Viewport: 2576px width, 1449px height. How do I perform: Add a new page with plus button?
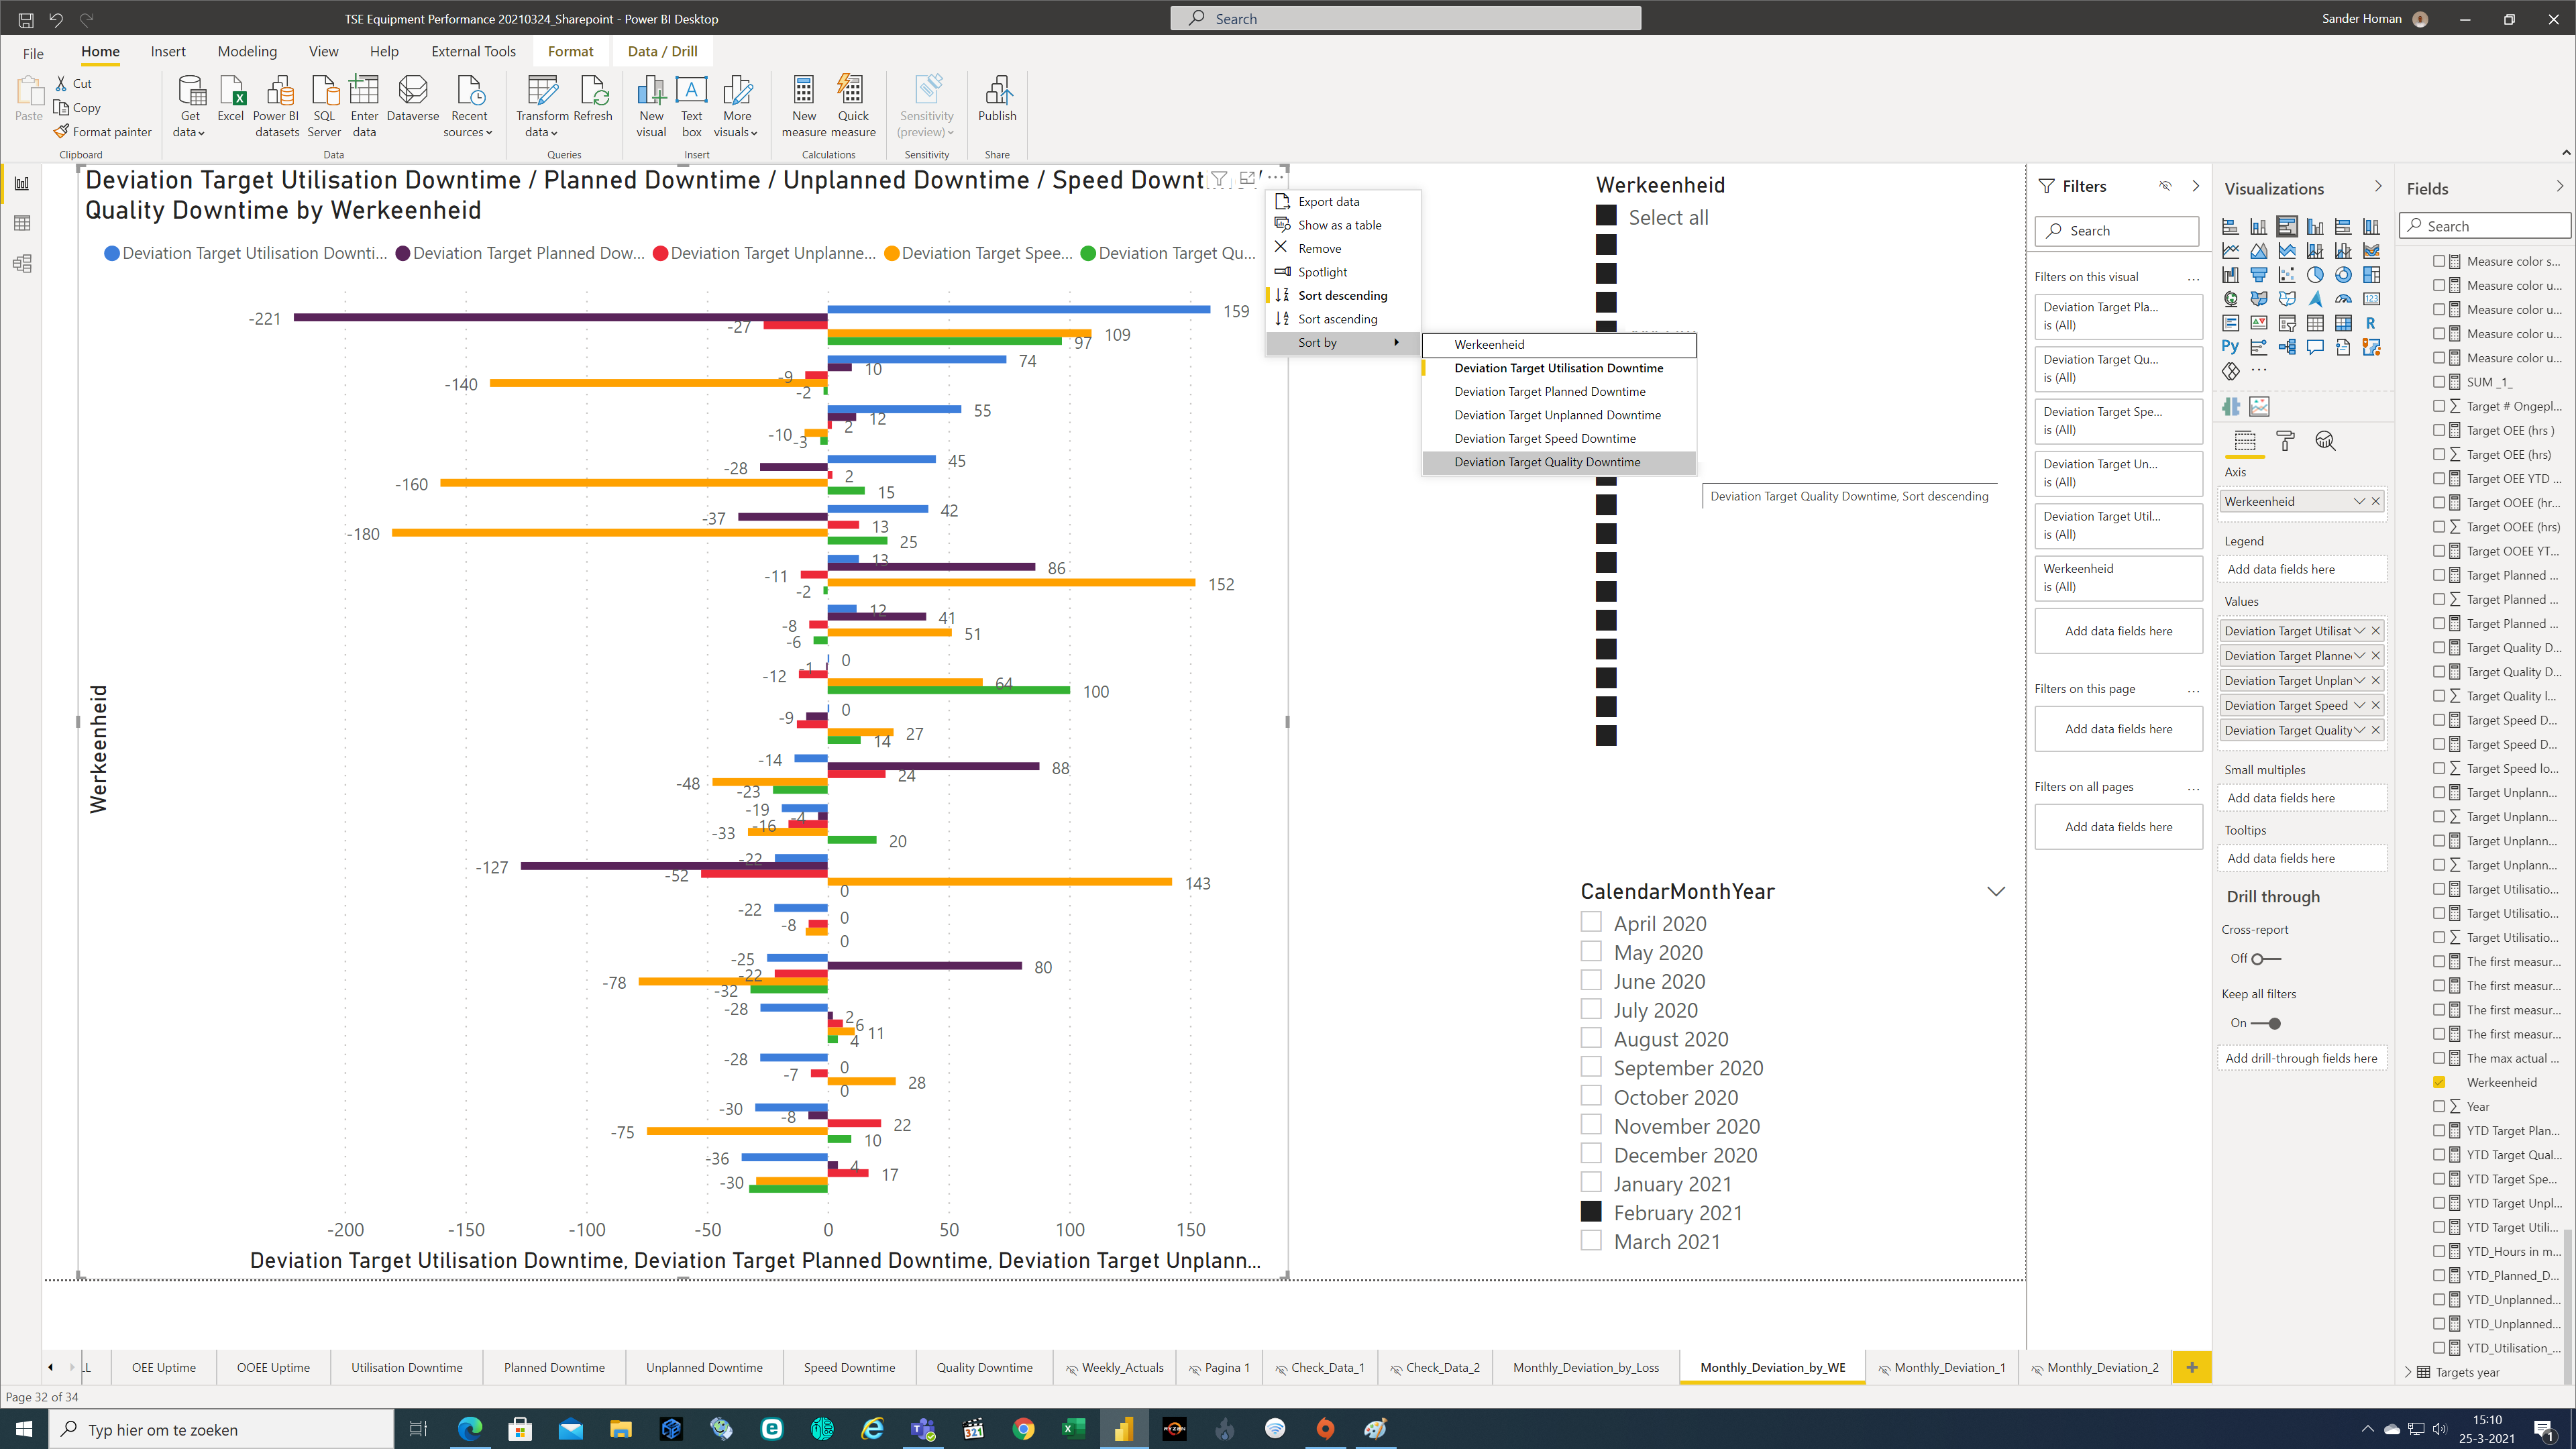click(x=2191, y=1367)
